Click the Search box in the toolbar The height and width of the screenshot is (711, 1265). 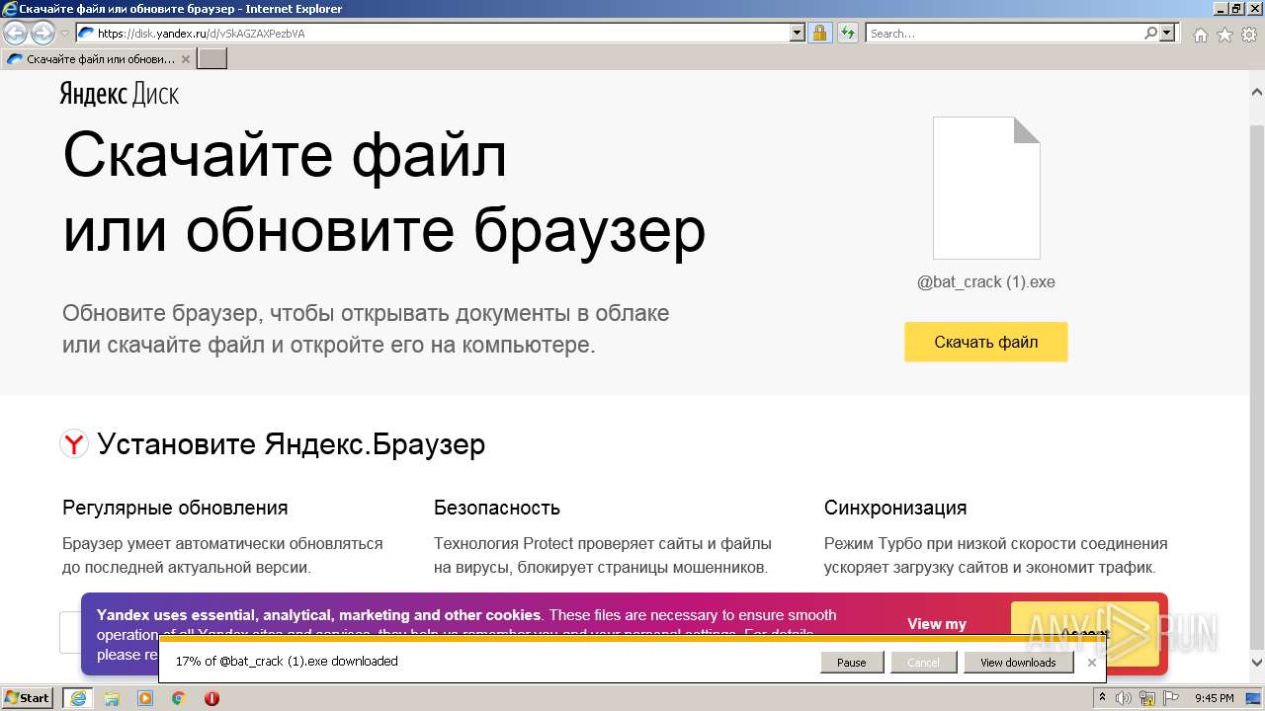1004,34
